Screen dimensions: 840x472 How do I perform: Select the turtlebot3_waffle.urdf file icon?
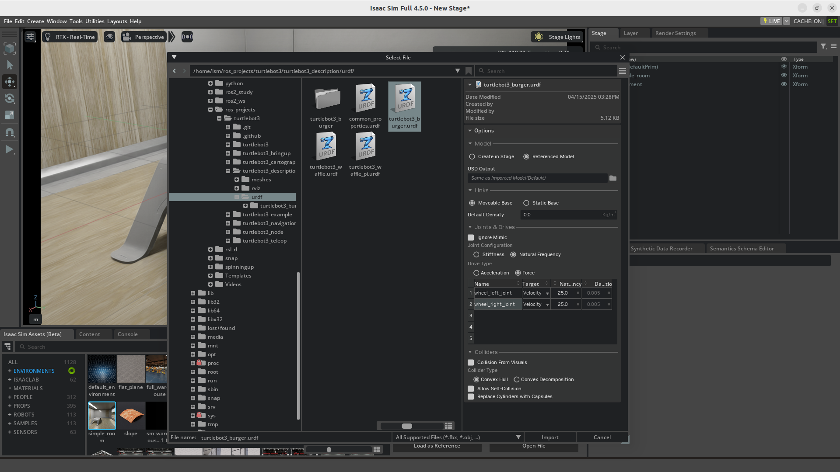(326, 146)
